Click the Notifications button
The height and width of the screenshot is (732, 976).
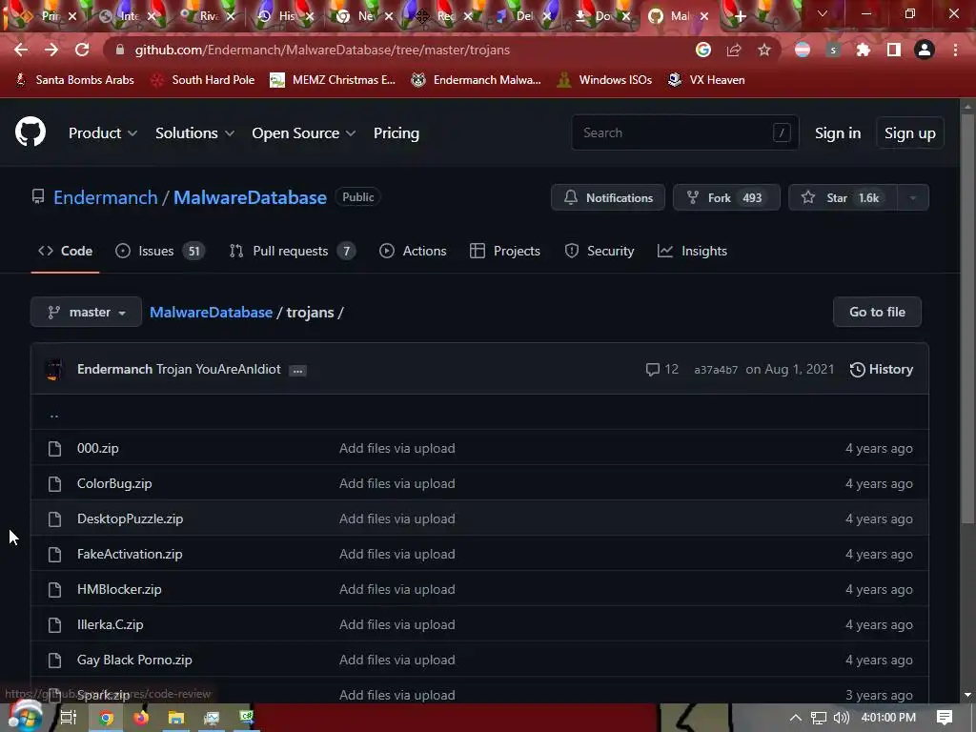[x=608, y=198]
